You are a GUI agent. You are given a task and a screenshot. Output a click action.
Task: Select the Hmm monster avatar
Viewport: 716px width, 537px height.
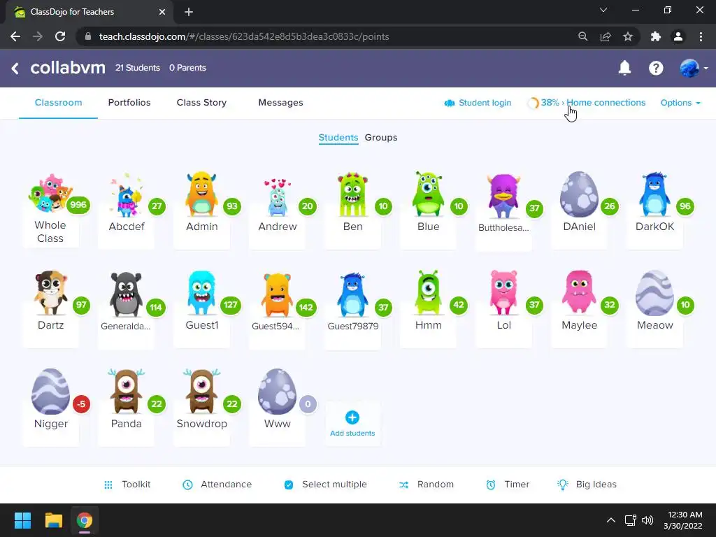tap(428, 292)
